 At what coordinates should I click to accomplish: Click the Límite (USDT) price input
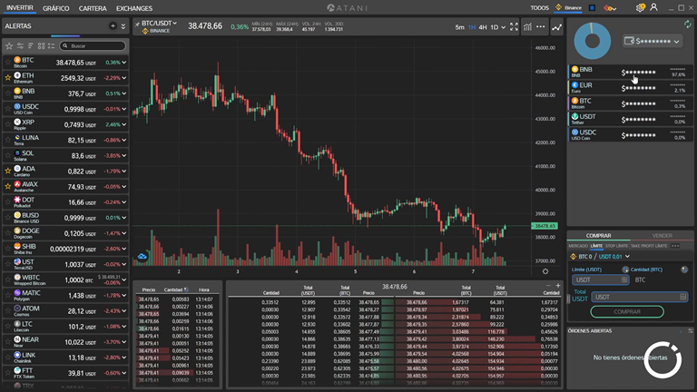(x=600, y=279)
